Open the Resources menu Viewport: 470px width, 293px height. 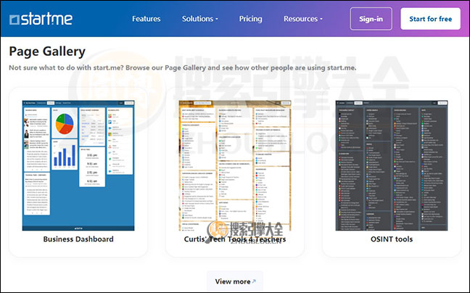point(300,19)
